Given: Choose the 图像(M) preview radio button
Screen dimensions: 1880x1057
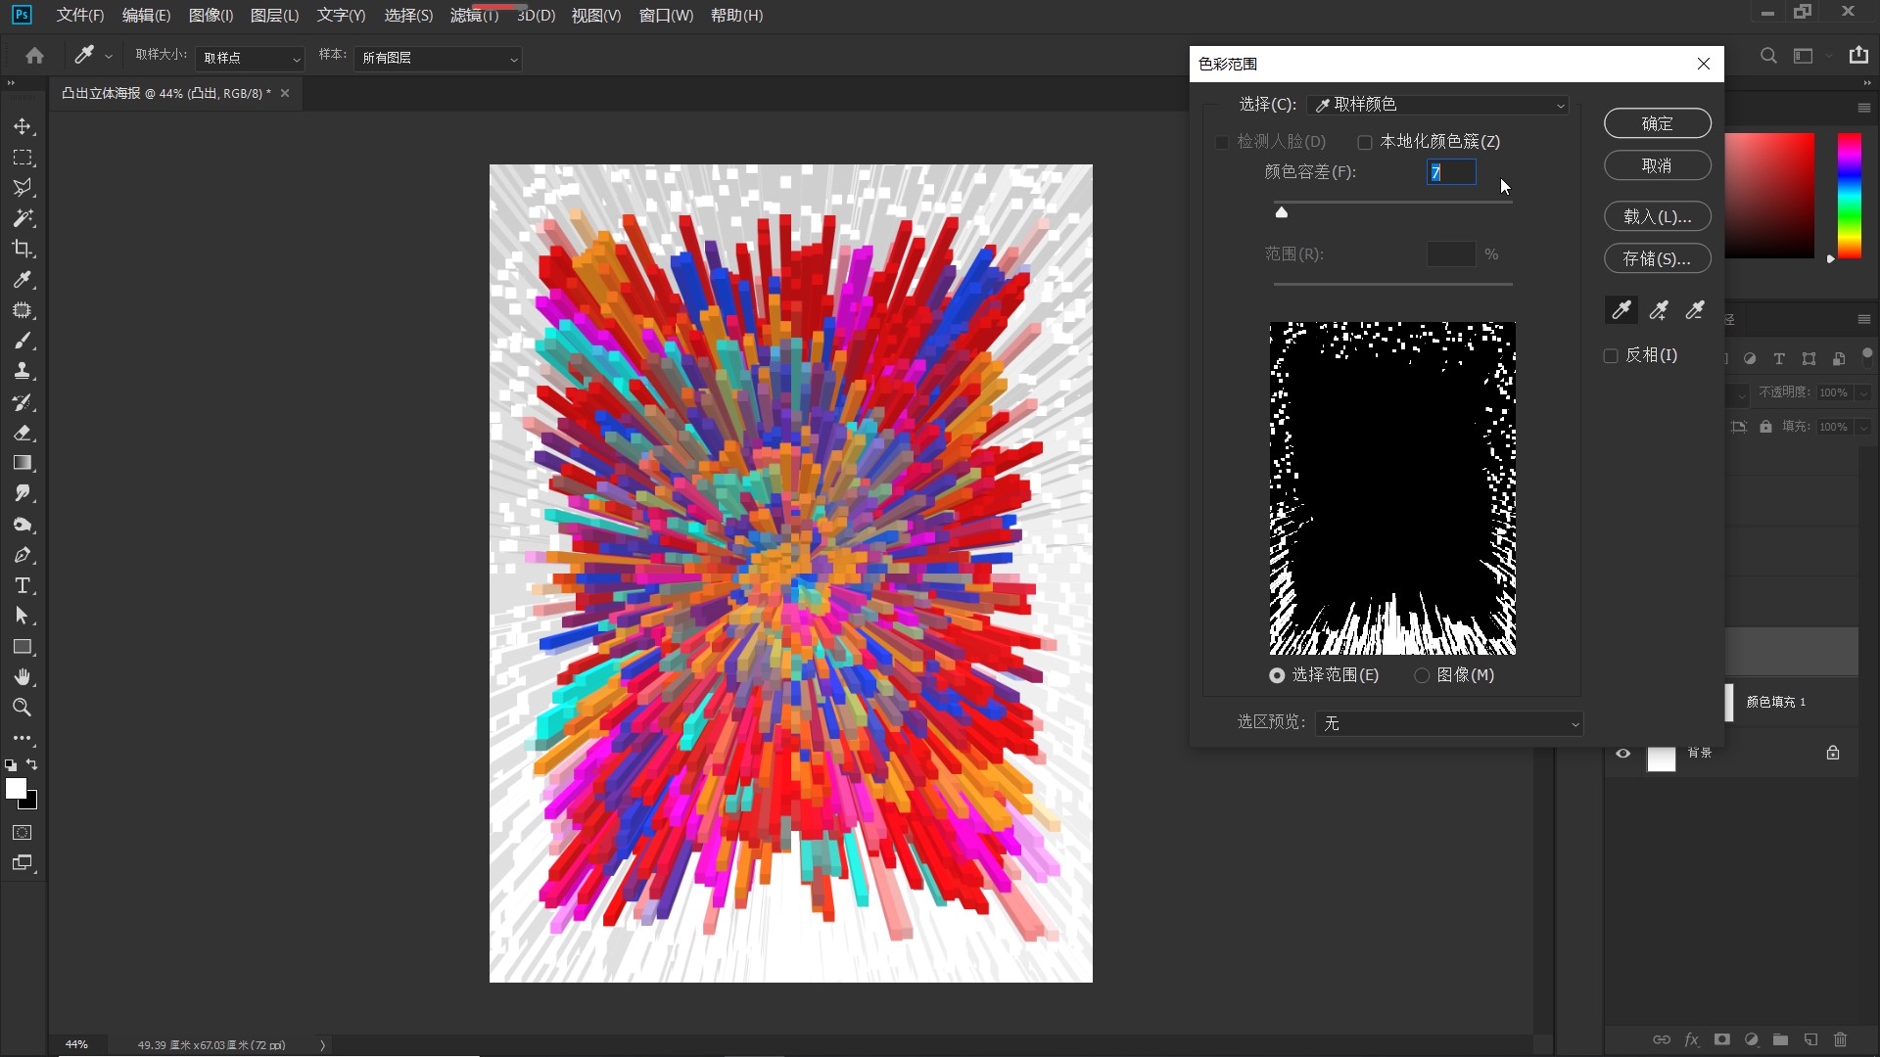Looking at the screenshot, I should coord(1422,675).
